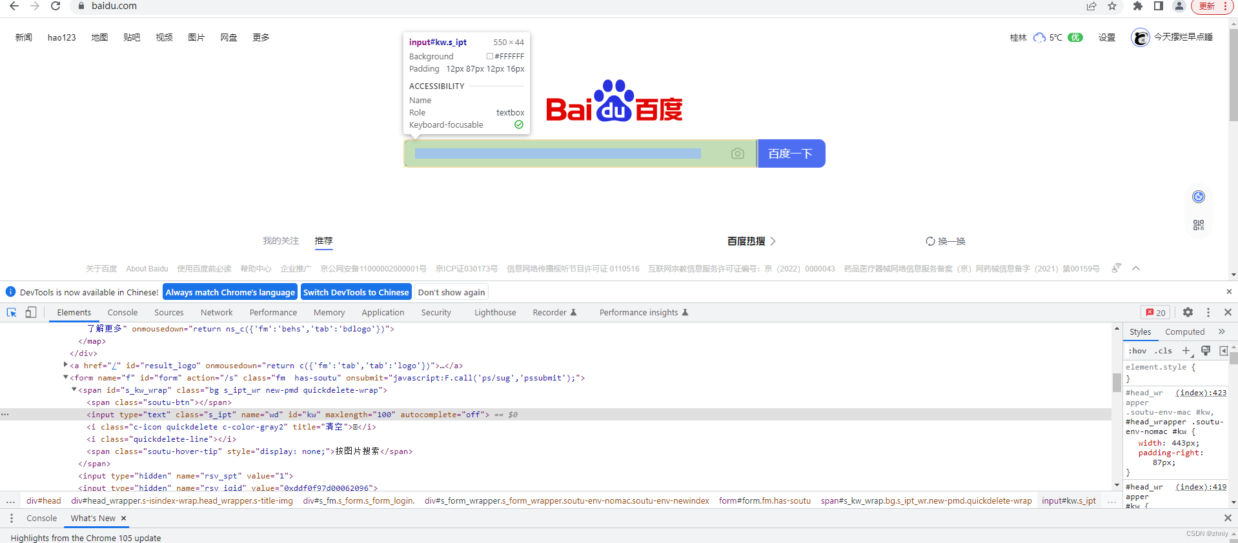Toggle the .cls element classes panel
Screen dimensions: 1238x543
[1163, 351]
